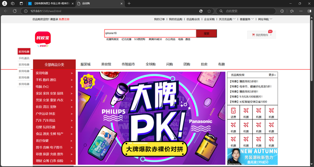This screenshot has height=167, width=314.
Task: Open a new browser tab
Action: tap(129, 4)
